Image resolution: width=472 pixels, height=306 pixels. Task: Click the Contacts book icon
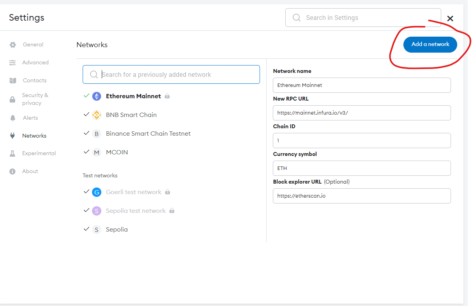click(x=12, y=81)
